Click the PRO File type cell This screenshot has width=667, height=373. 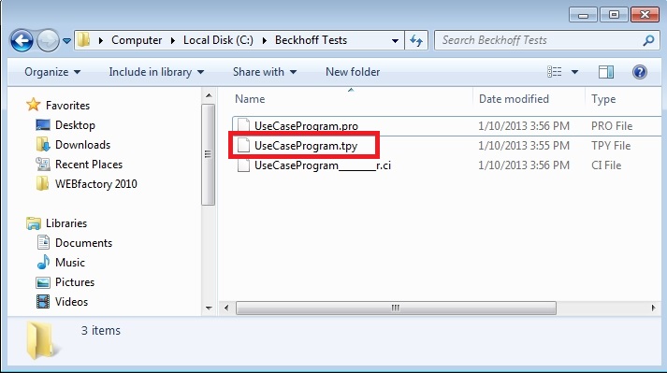(612, 126)
